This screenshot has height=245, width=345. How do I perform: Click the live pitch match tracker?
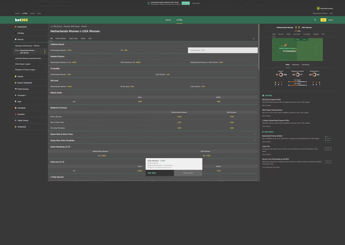point(297,50)
